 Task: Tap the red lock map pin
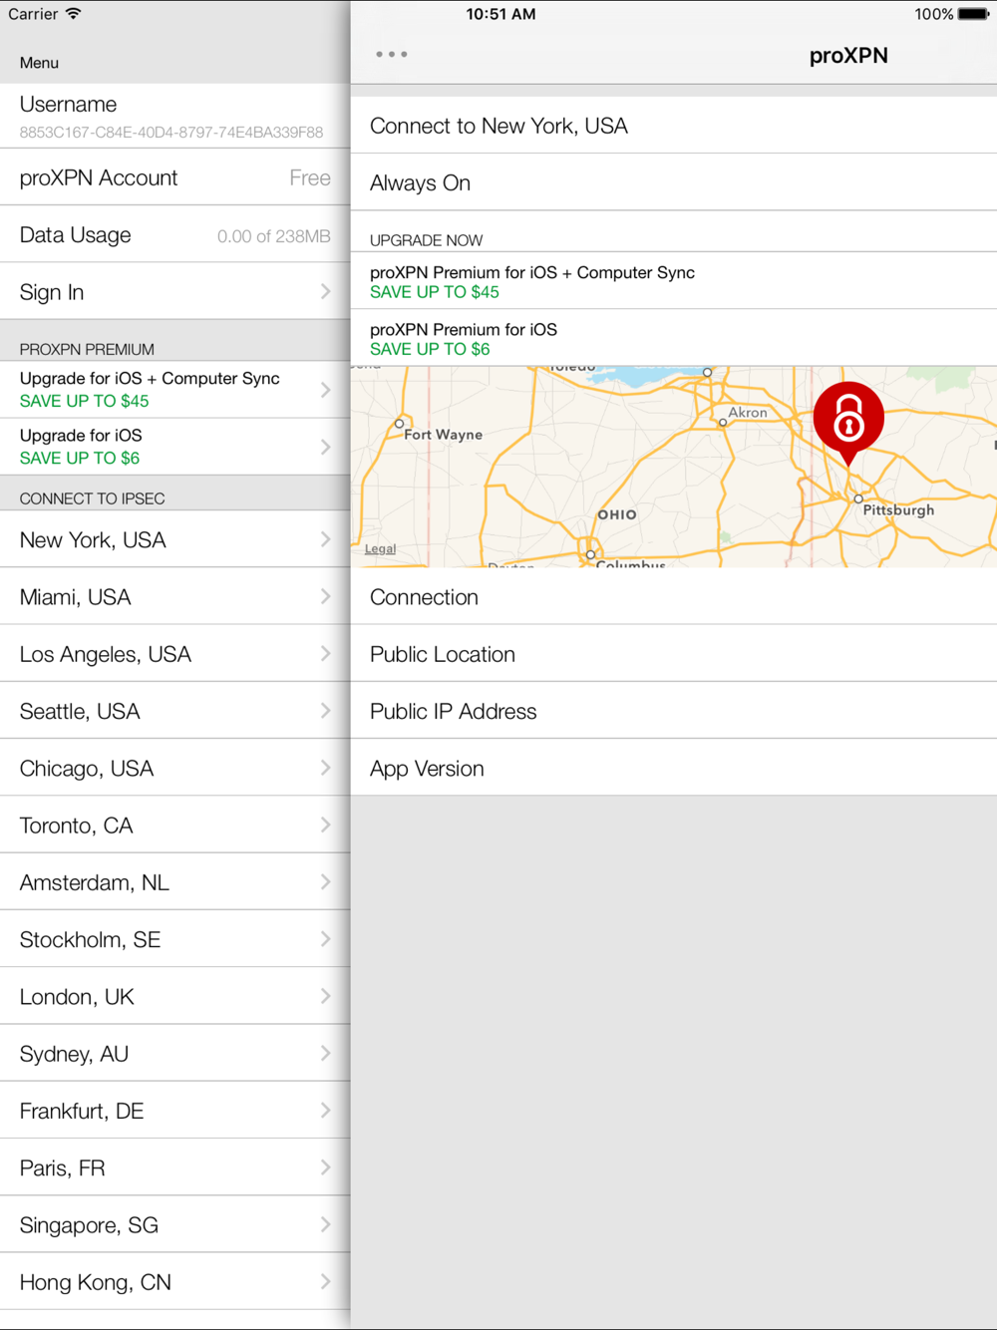click(x=848, y=422)
